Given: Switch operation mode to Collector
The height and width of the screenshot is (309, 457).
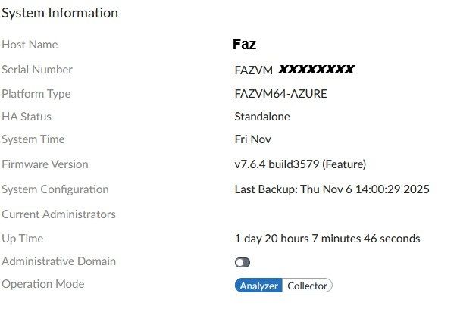Looking at the screenshot, I should point(307,286).
